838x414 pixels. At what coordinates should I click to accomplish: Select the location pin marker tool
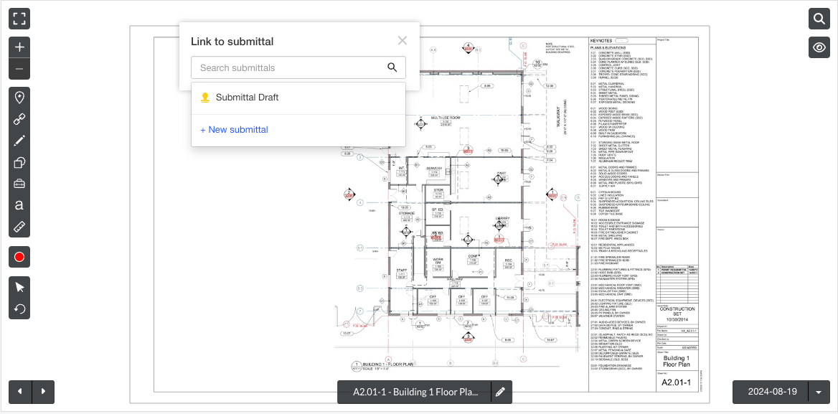[19, 98]
